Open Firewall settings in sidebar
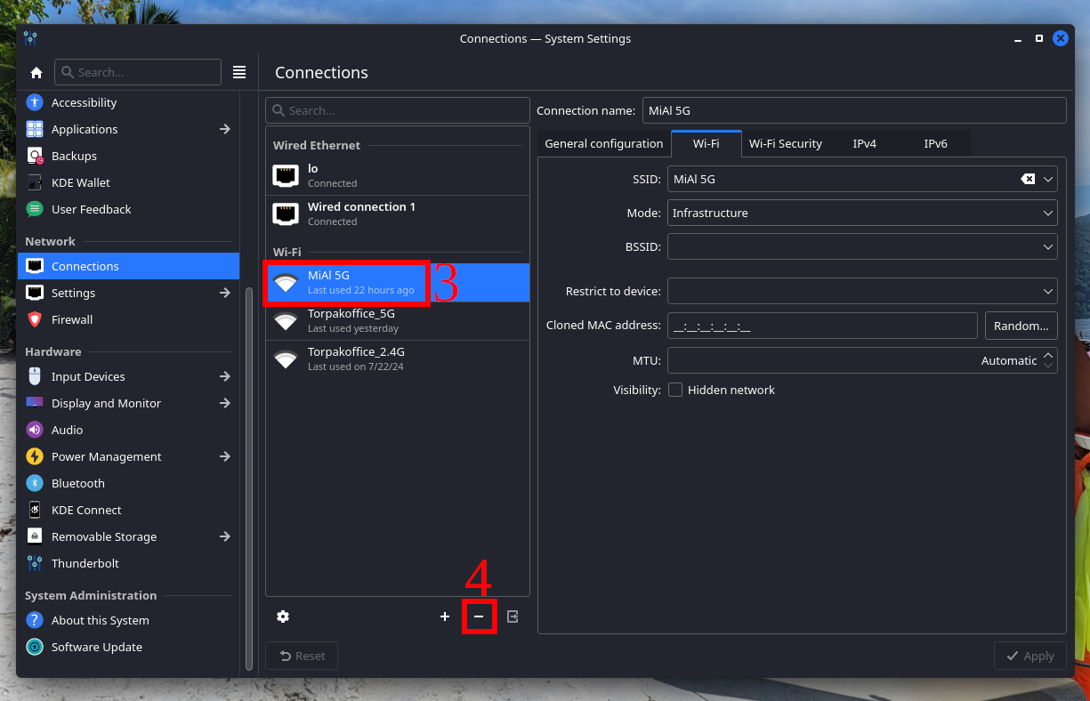The image size is (1090, 701). pyautogui.click(x=72, y=319)
